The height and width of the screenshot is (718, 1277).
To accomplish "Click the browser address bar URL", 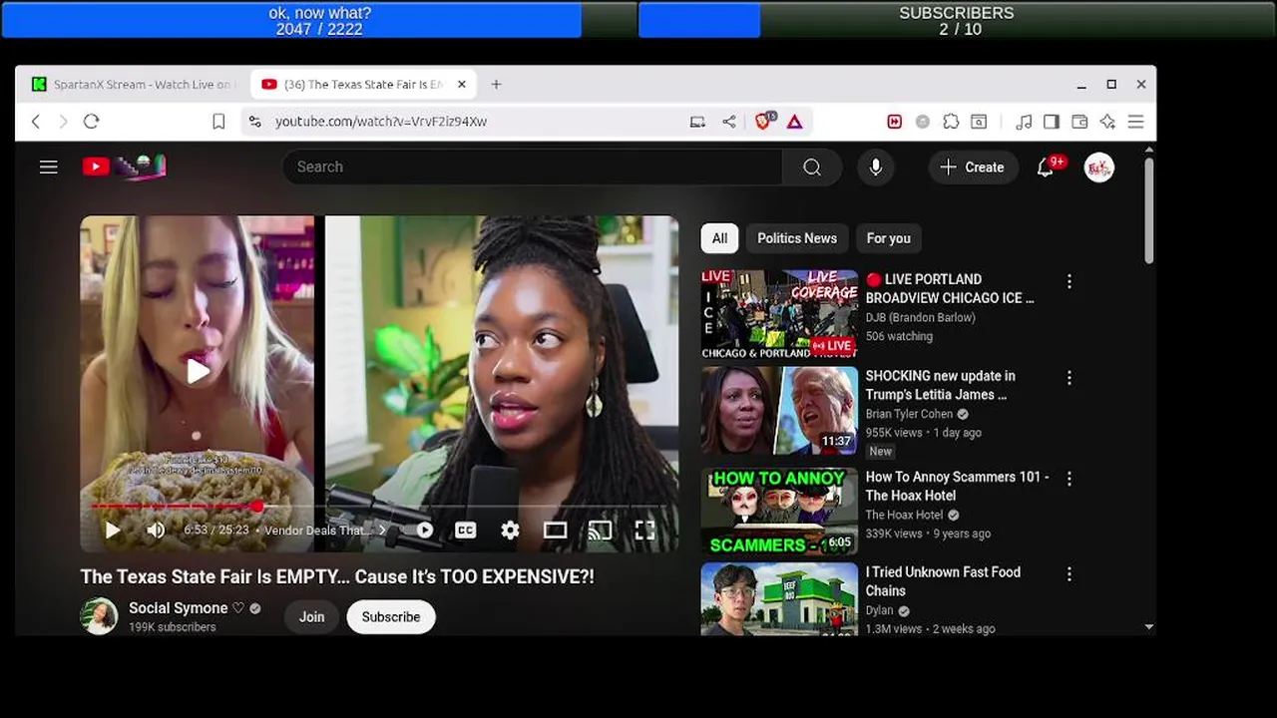I will (381, 121).
